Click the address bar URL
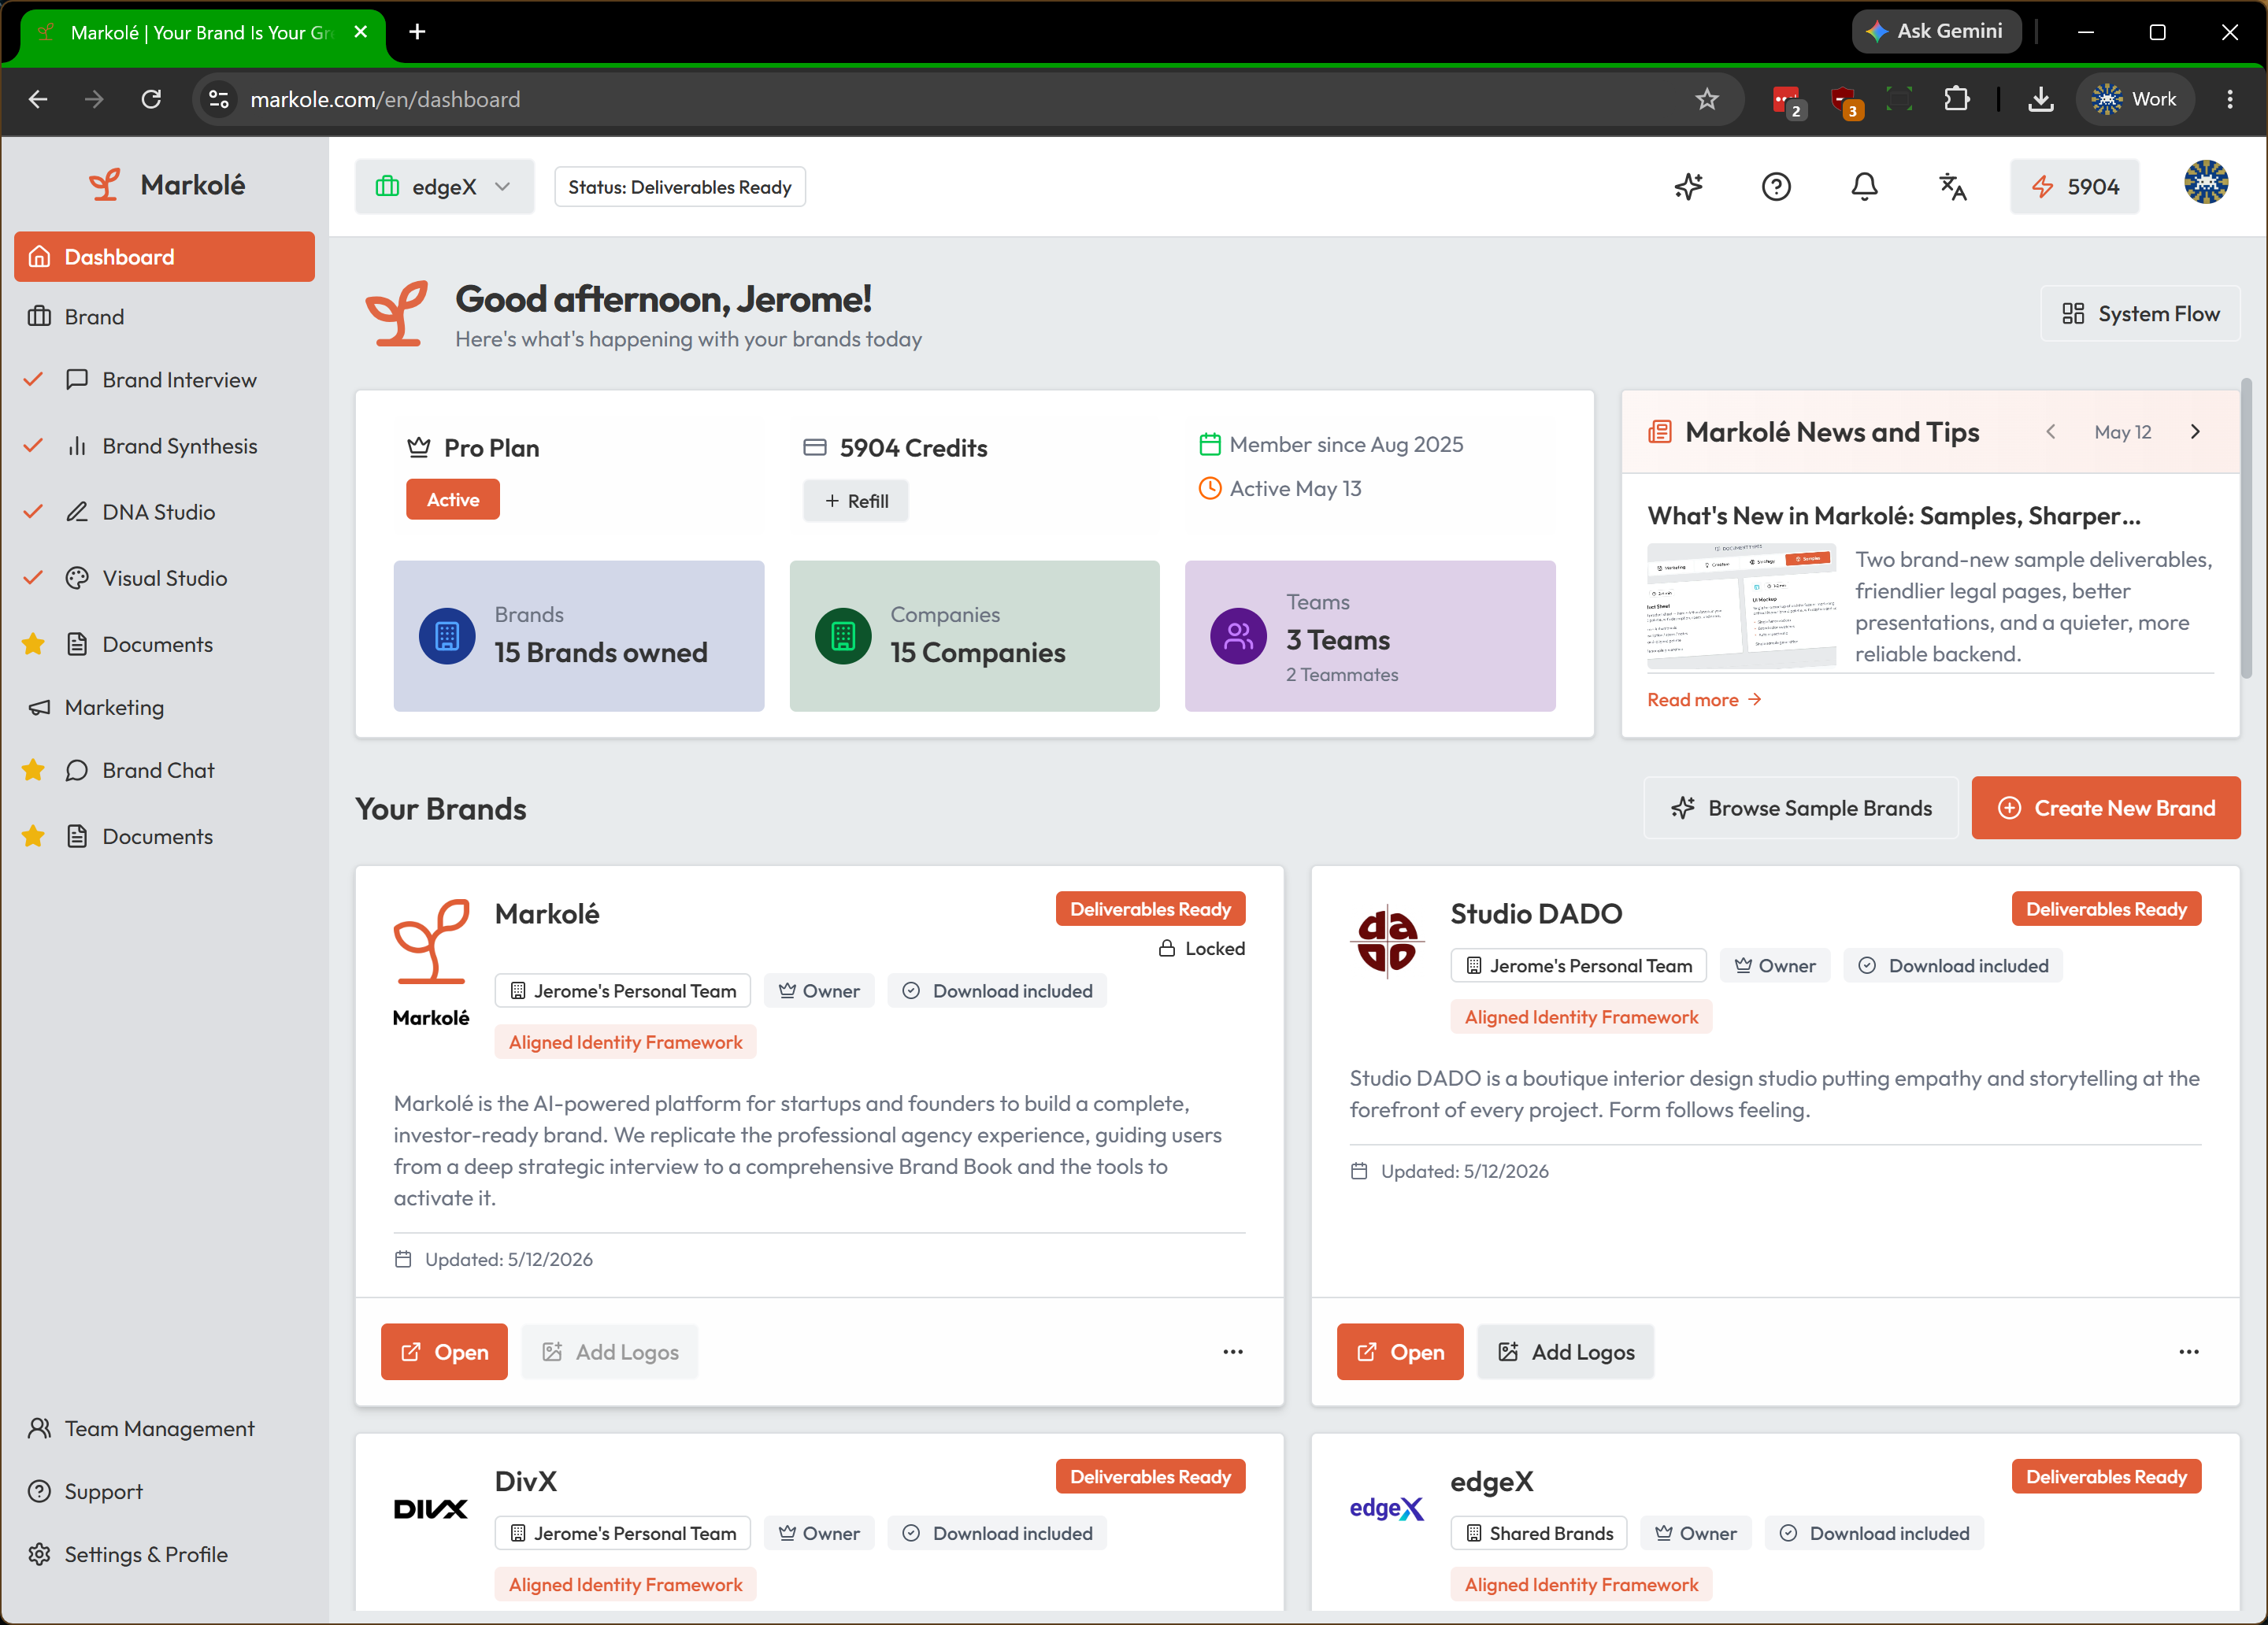This screenshot has width=2268, height=1625. tap(385, 99)
